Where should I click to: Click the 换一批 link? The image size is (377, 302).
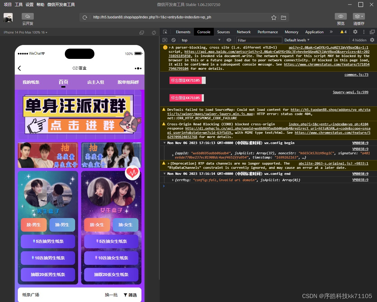[111, 295]
